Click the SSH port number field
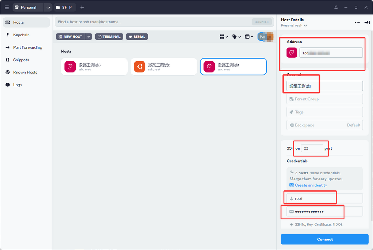The image size is (373, 250). point(312,148)
